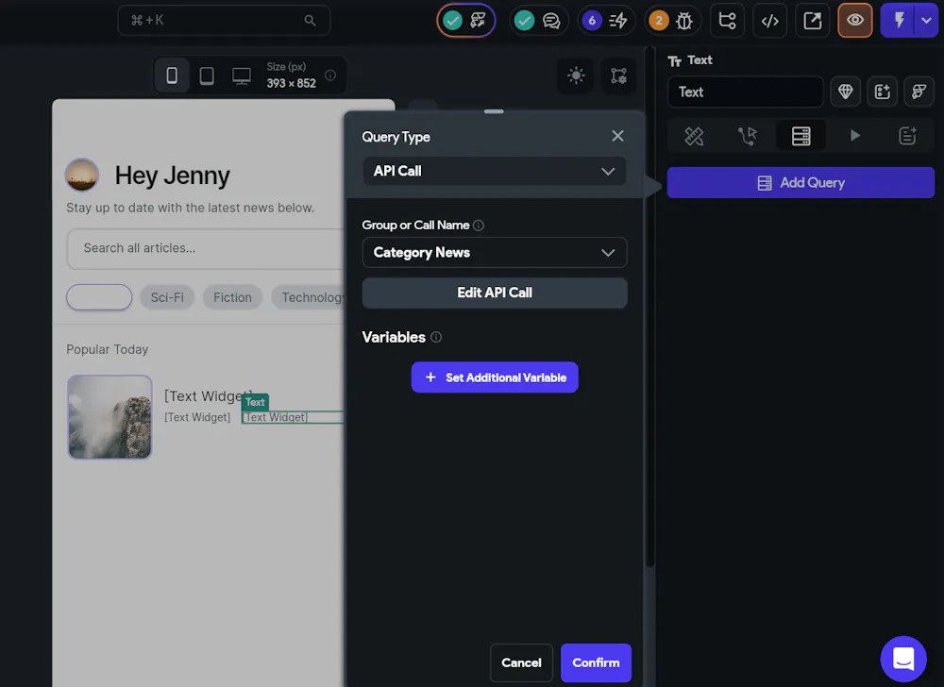This screenshot has width=944, height=687.
Task: Open developer code view icon
Action: (x=769, y=21)
